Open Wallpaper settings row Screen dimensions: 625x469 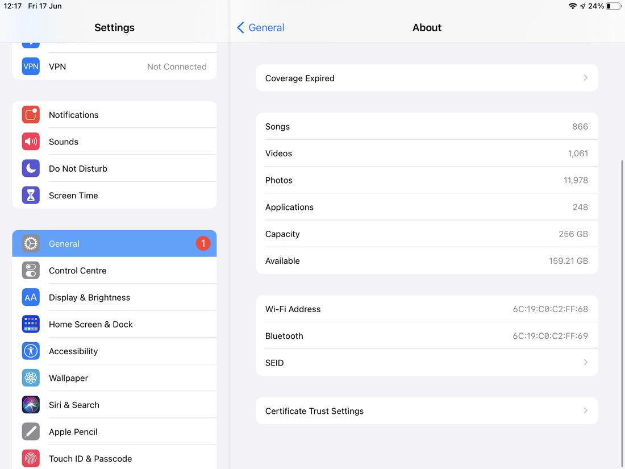(x=114, y=378)
